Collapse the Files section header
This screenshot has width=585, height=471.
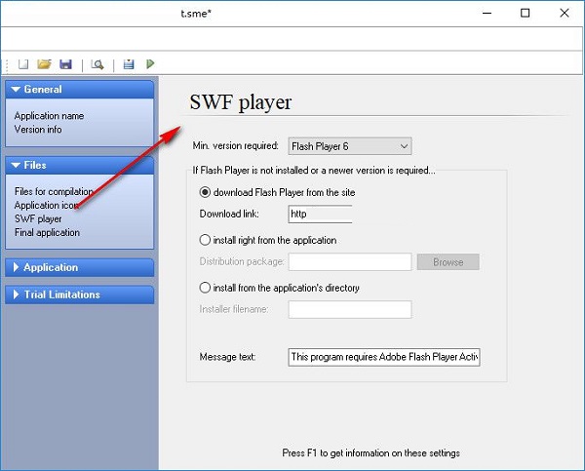(x=80, y=166)
